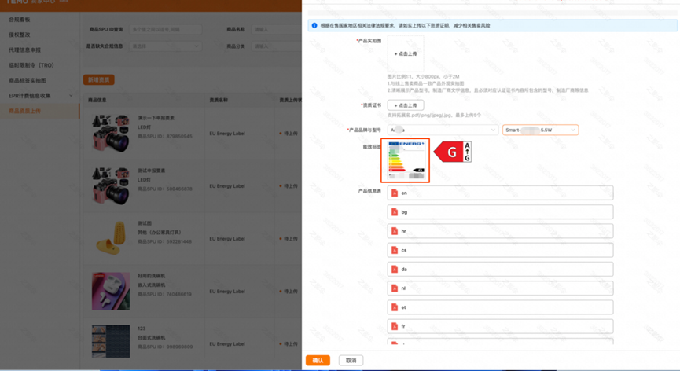This screenshot has width=680, height=371.
Task: Click camera thumbnail of 演示一下申报要素 product
Action: tap(111, 133)
